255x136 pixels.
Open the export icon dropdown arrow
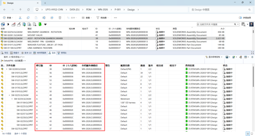point(236,57)
